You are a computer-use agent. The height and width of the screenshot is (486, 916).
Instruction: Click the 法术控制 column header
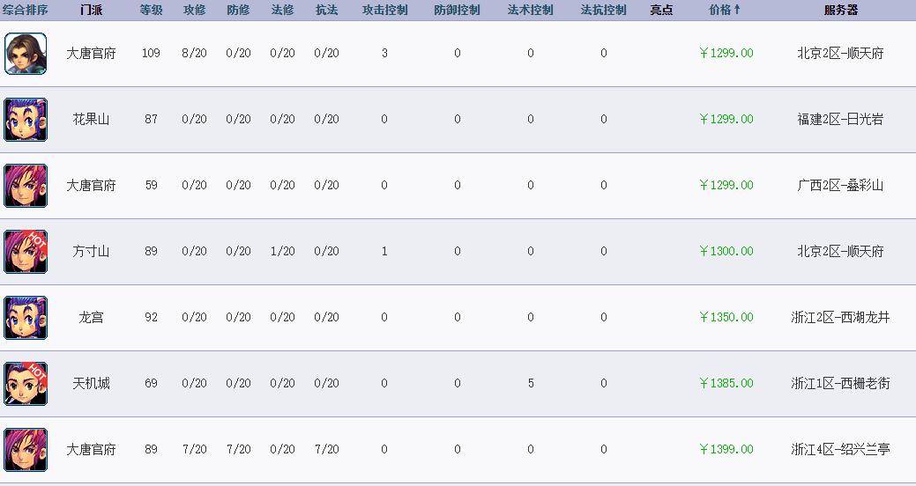(530, 11)
